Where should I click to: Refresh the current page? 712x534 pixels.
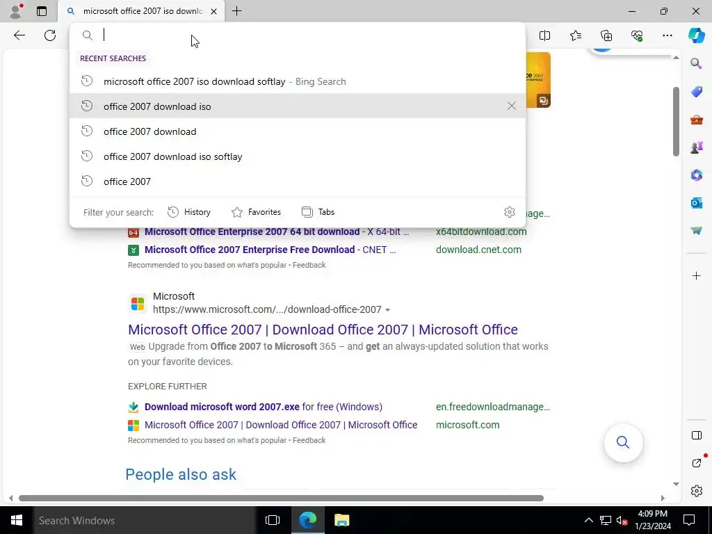[50, 35]
